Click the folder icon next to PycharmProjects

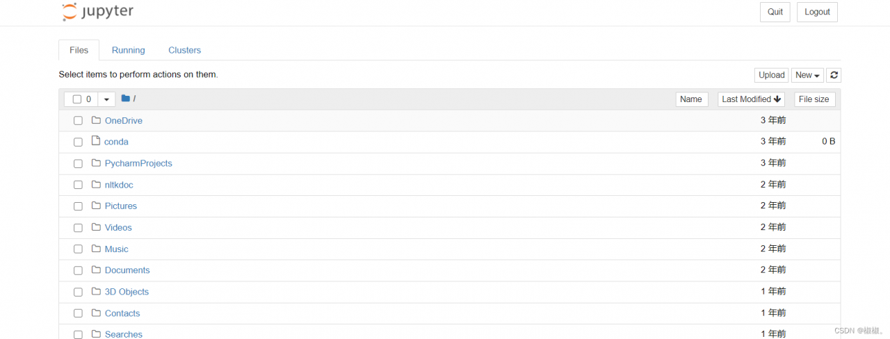coord(96,163)
